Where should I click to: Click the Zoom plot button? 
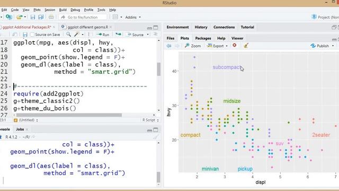tap(193, 46)
